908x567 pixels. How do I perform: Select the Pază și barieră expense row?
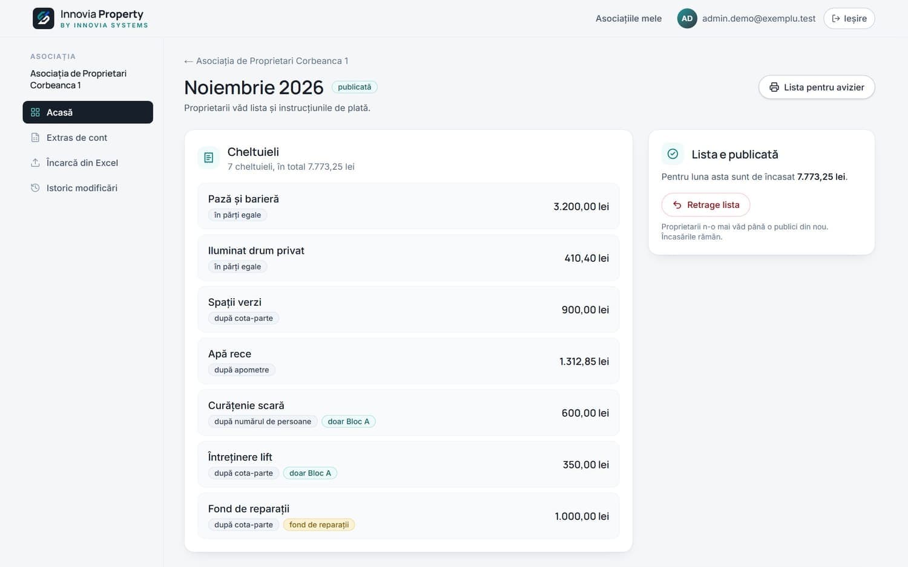[409, 206]
